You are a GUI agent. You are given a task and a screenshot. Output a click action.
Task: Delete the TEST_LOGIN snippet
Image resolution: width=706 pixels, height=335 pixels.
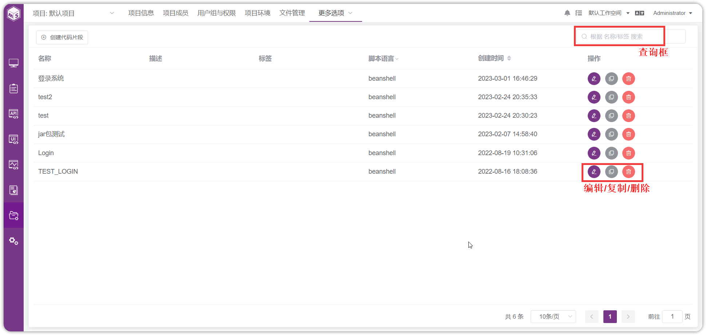point(628,171)
